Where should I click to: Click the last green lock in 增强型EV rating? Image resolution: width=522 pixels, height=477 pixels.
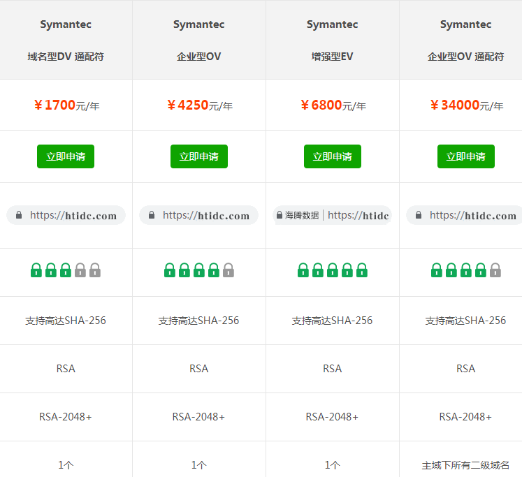point(362,270)
